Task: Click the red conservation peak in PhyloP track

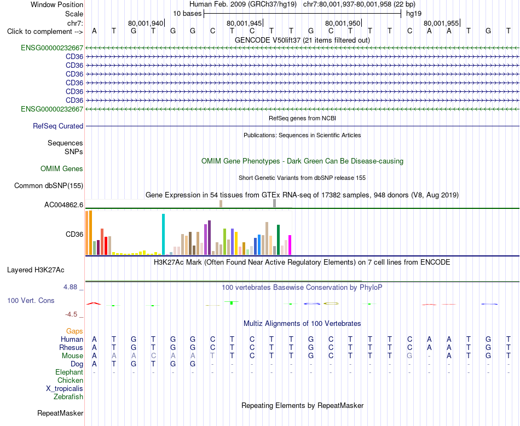Action: pos(94,304)
